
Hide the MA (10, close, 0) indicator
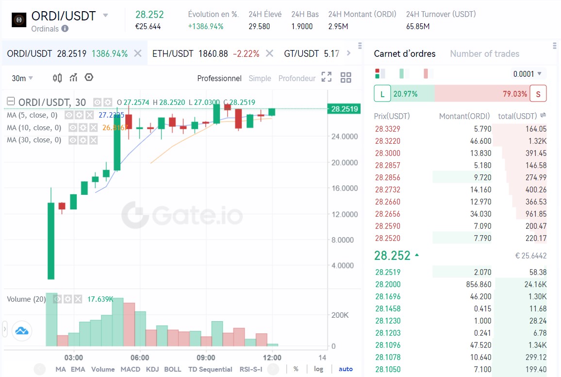click(x=73, y=128)
